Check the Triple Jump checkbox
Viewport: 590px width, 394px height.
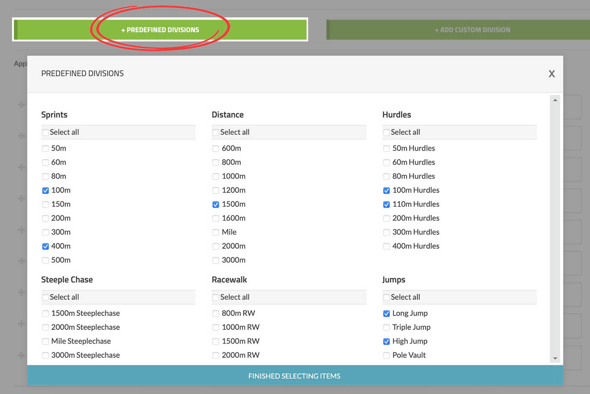pyautogui.click(x=387, y=328)
